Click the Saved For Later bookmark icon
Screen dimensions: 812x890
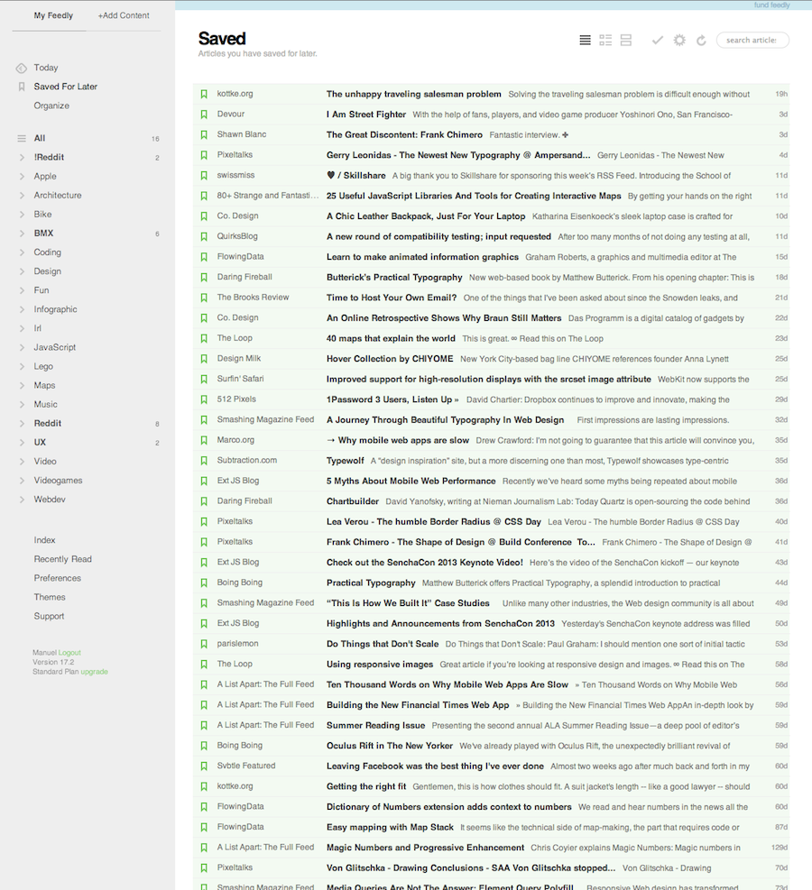pos(22,87)
